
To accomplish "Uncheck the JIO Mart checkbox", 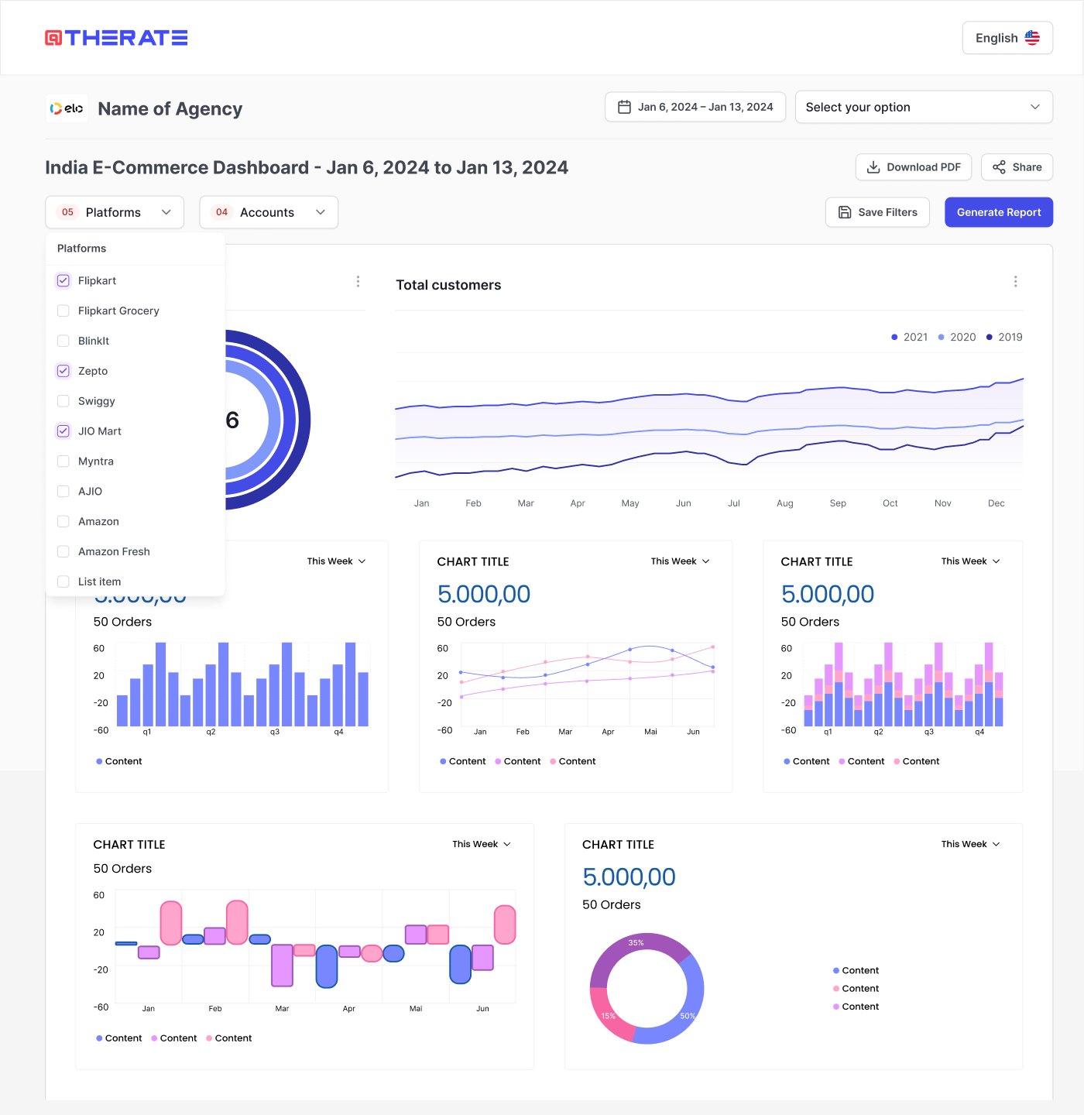I will (x=63, y=431).
